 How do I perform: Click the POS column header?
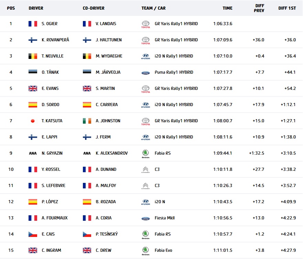click(x=11, y=8)
